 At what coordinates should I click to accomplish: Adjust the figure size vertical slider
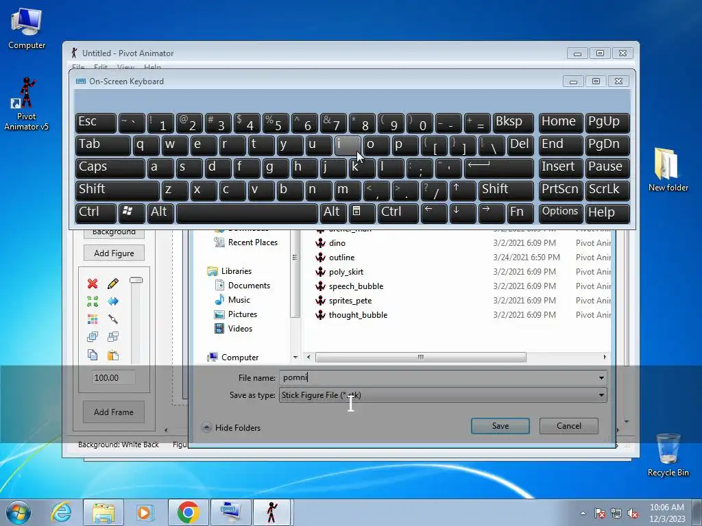tap(136, 280)
